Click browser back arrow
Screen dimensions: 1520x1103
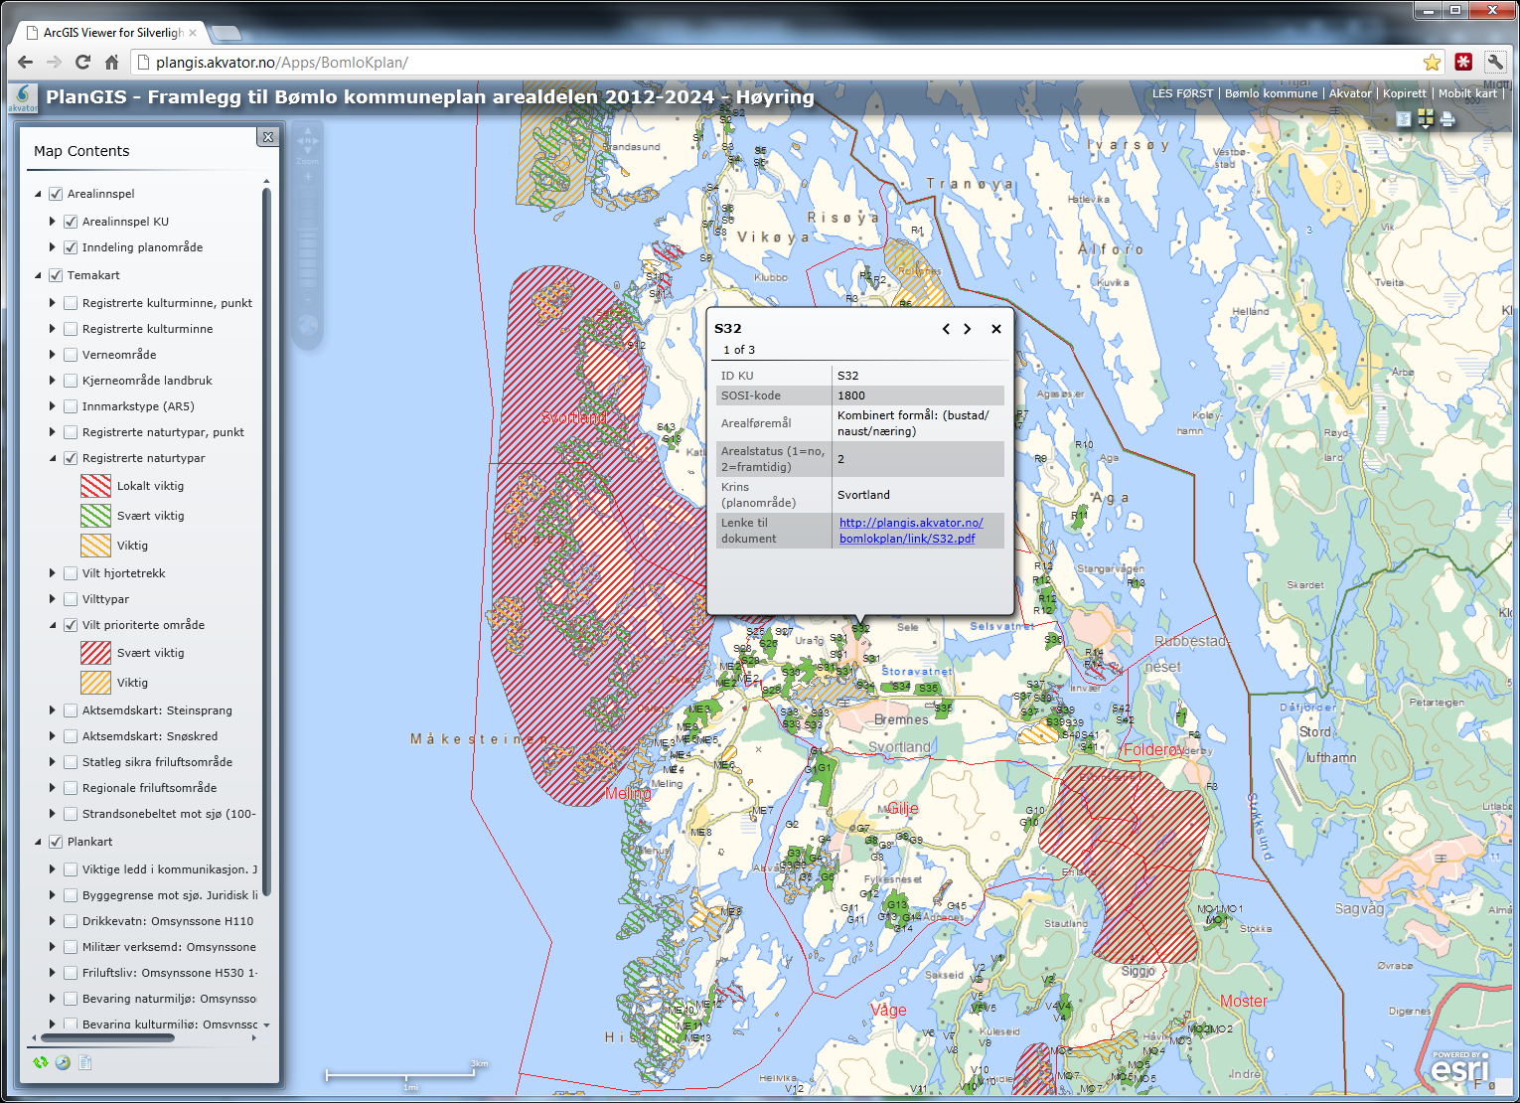[x=26, y=62]
